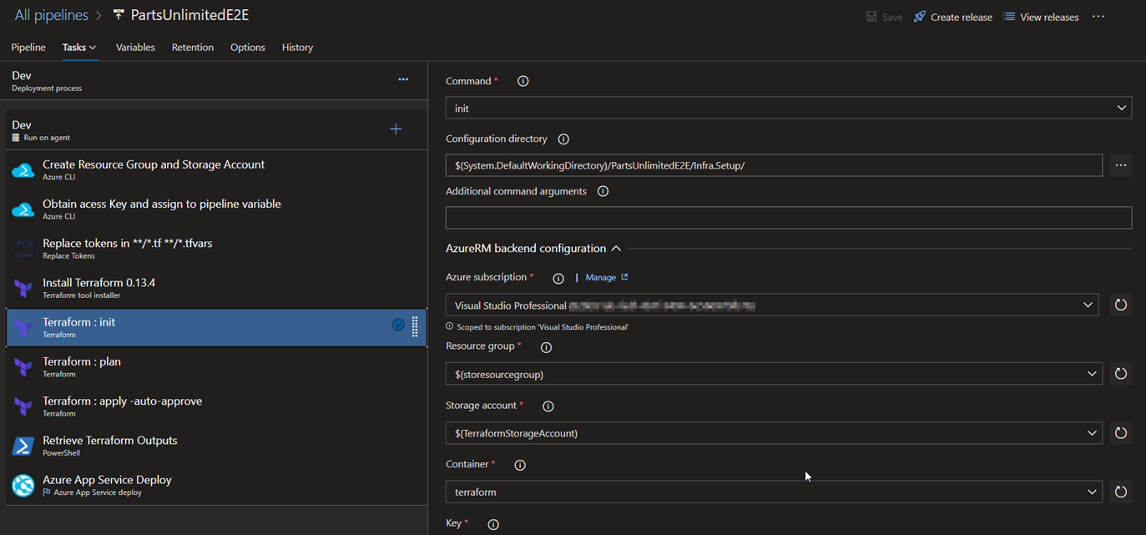Click the info icon next to Storage account
The width and height of the screenshot is (1146, 535).
coord(548,406)
